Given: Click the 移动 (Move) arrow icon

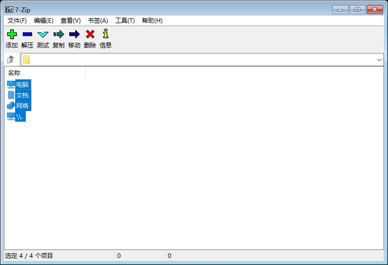Looking at the screenshot, I should coord(74,34).
